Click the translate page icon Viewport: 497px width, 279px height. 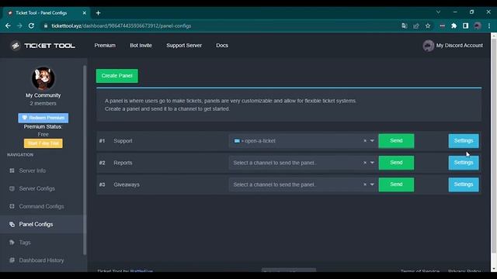pos(405,26)
